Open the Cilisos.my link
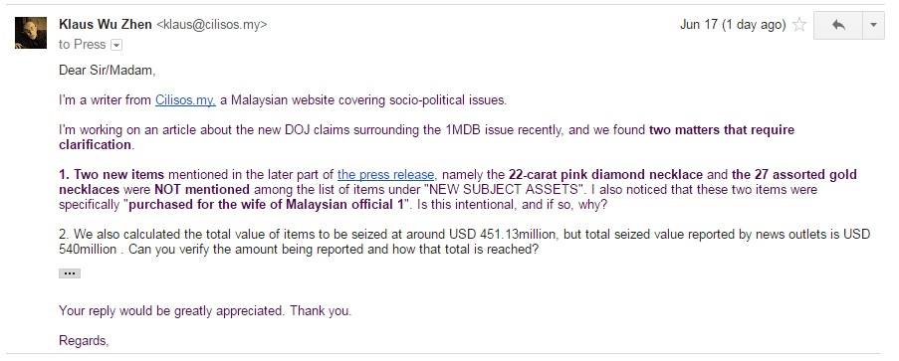The height and width of the screenshot is (361, 899). pyautogui.click(x=185, y=100)
